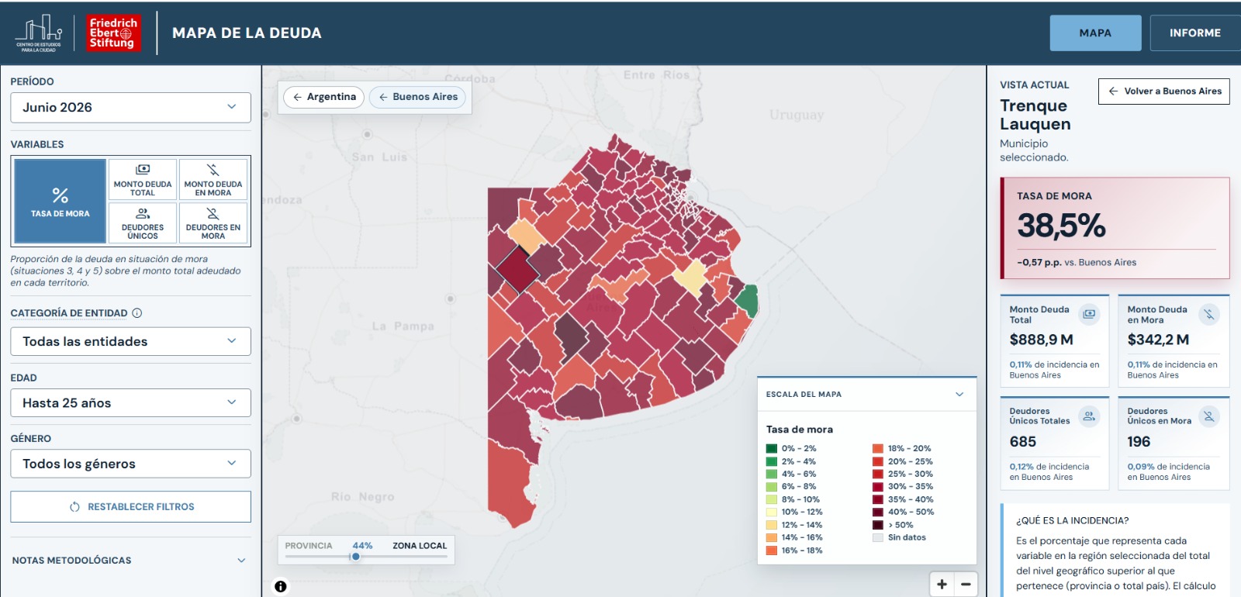Navigate back to Argentina breadcrumb
The width and height of the screenshot is (1241, 597).
pyautogui.click(x=324, y=97)
